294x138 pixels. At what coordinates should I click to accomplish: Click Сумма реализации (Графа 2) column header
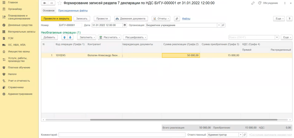click(x=181, y=44)
